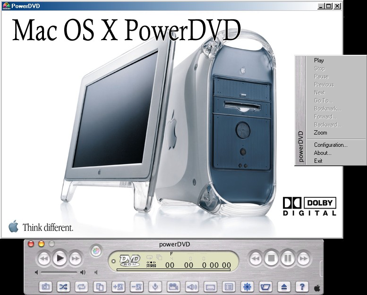Click fast-forward button right of the Play button
367x295 pixels.
pos(76,259)
